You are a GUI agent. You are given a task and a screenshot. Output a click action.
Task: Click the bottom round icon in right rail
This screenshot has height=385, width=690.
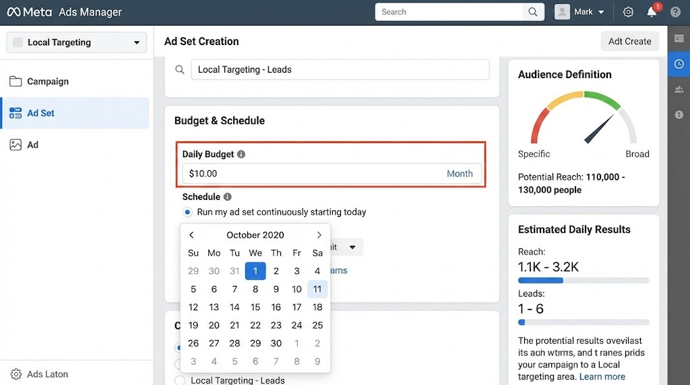coord(679,114)
